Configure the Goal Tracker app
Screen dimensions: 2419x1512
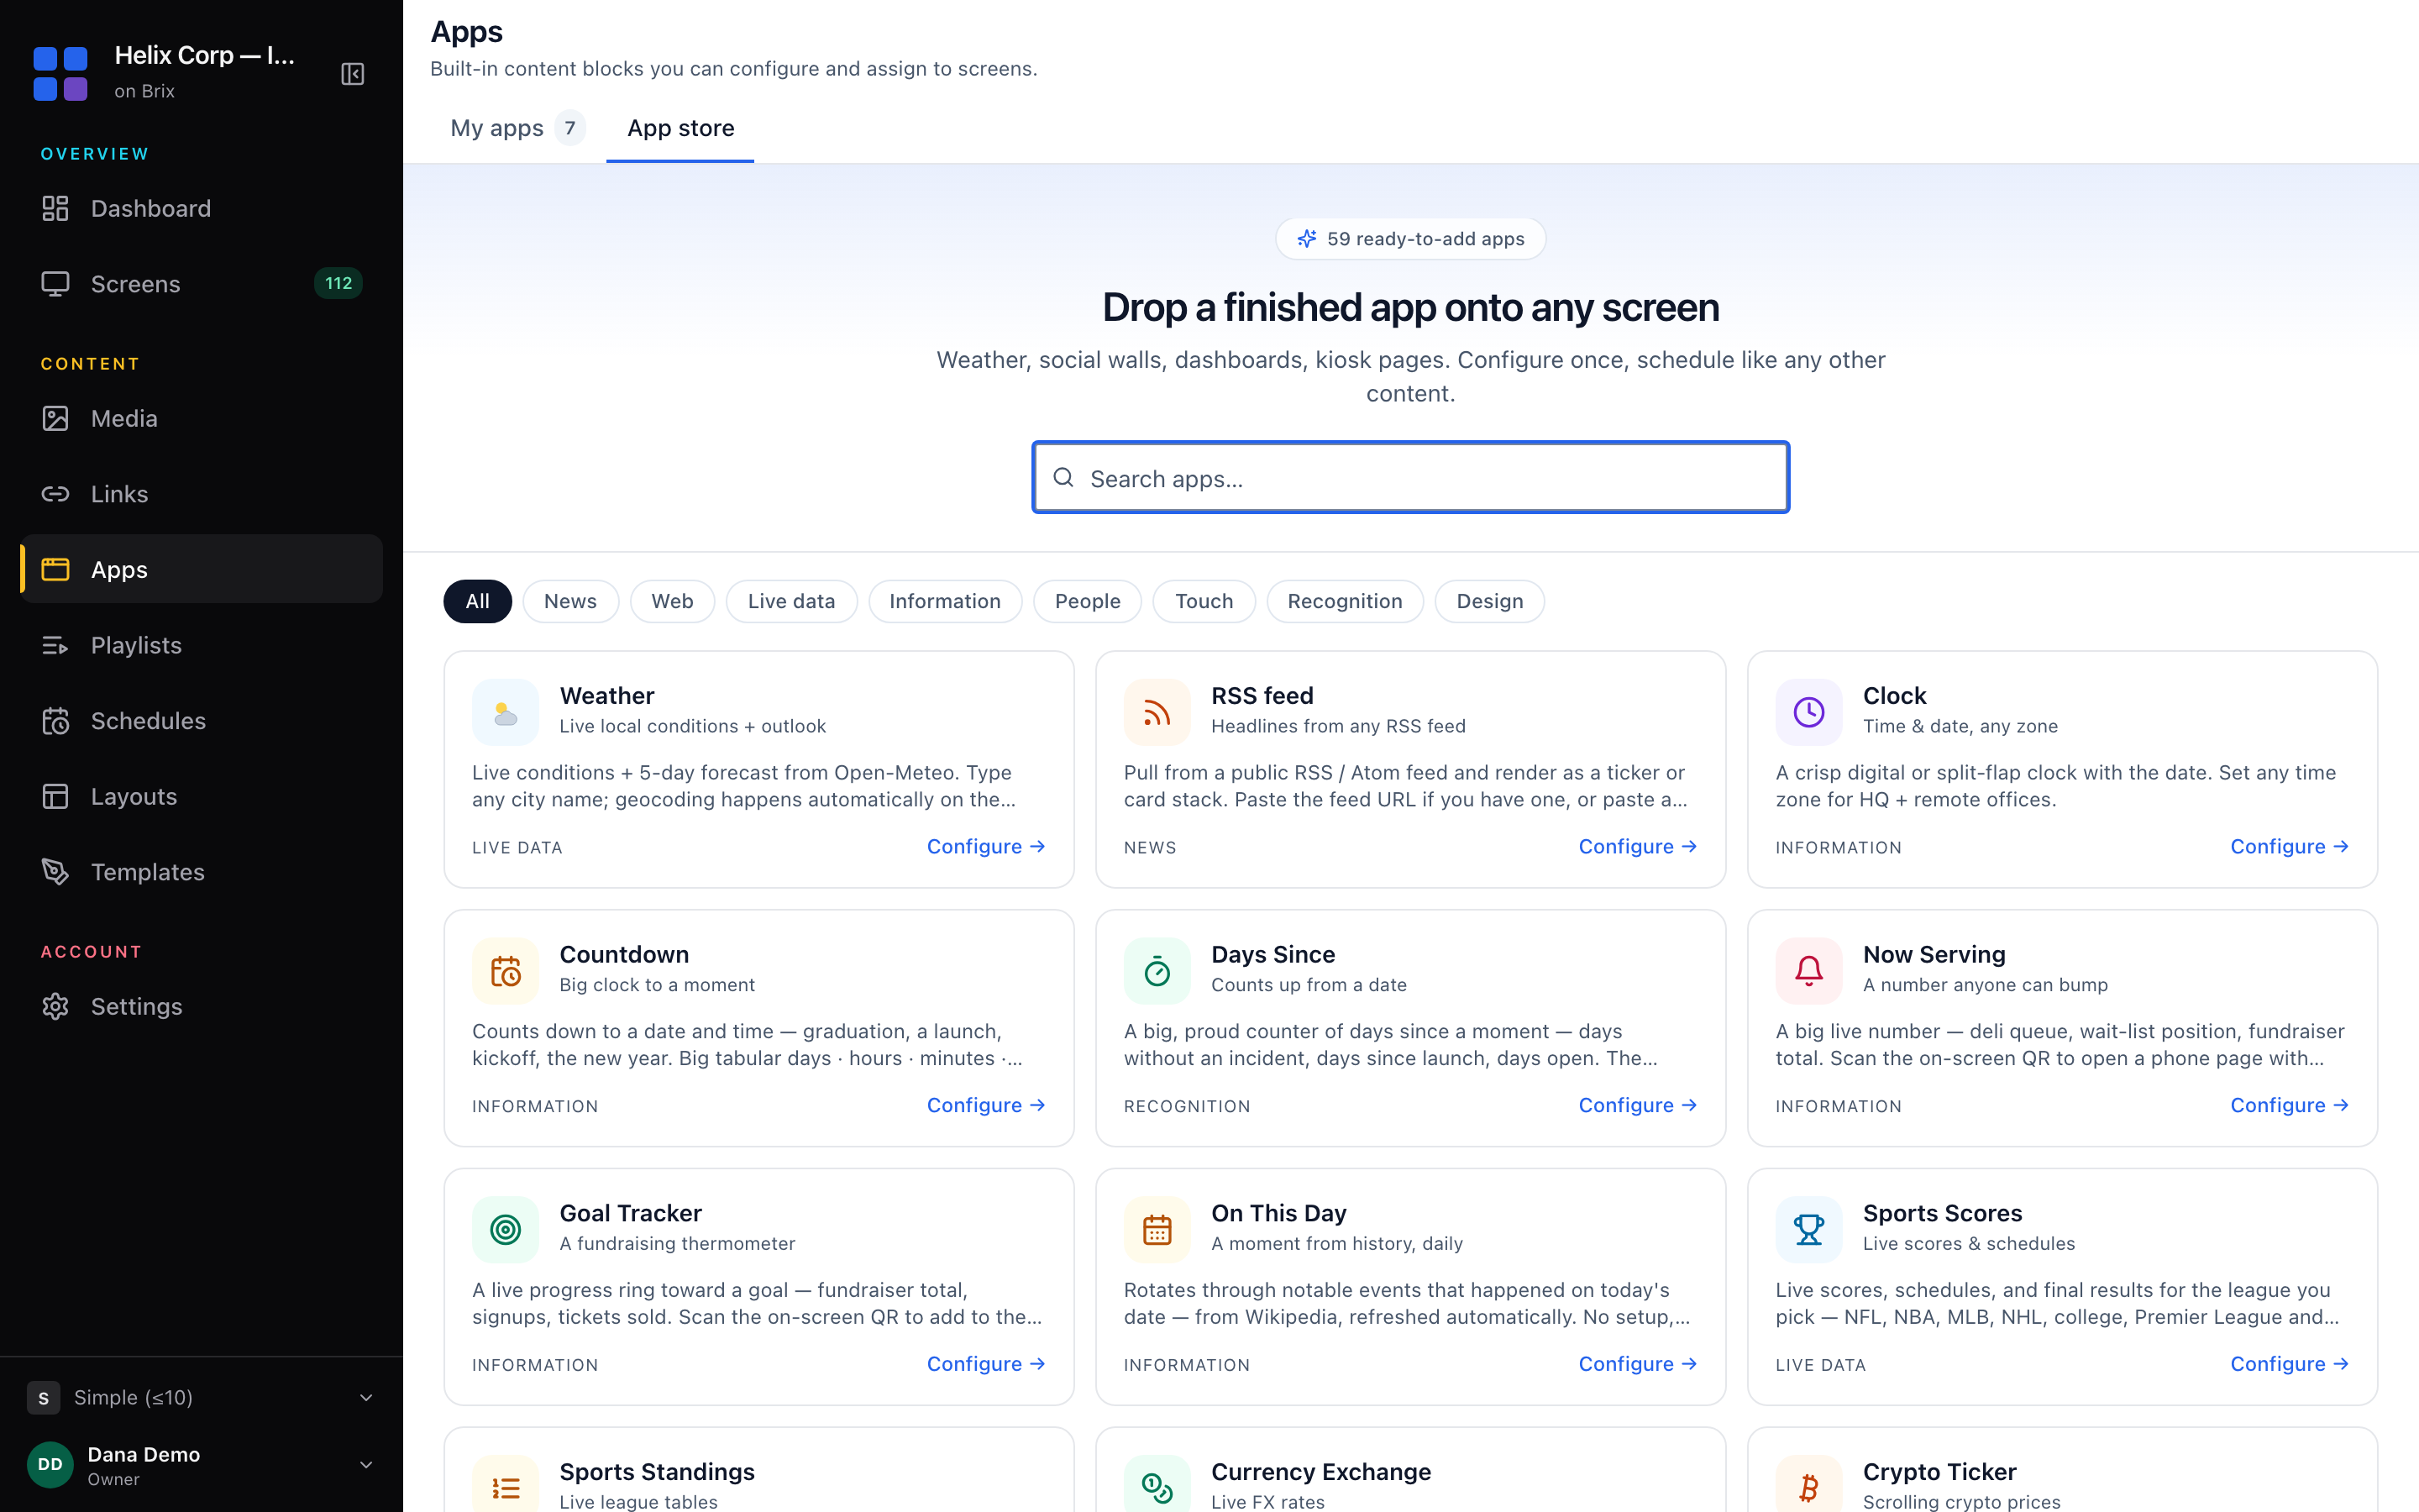pyautogui.click(x=985, y=1364)
